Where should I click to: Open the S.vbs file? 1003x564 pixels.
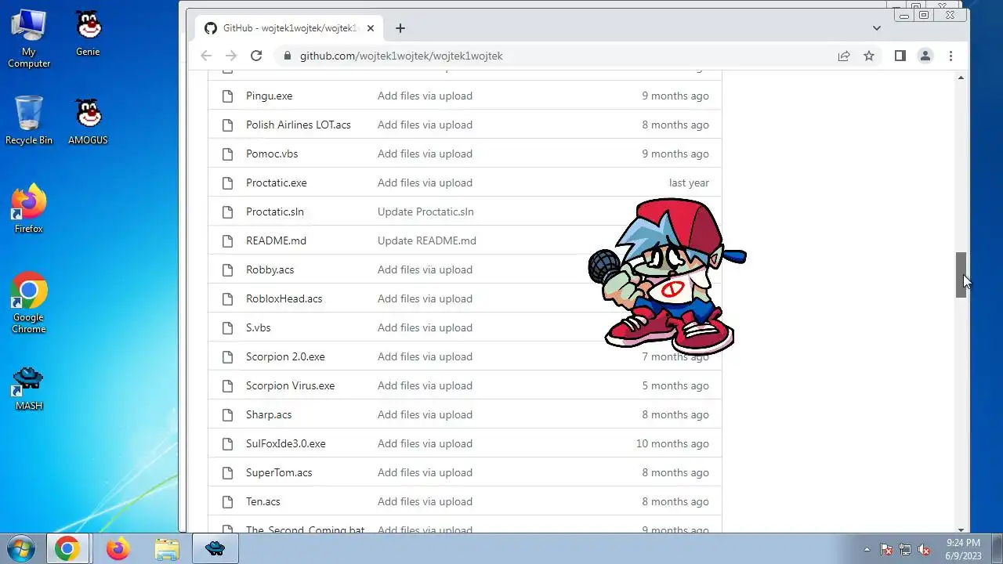259,327
